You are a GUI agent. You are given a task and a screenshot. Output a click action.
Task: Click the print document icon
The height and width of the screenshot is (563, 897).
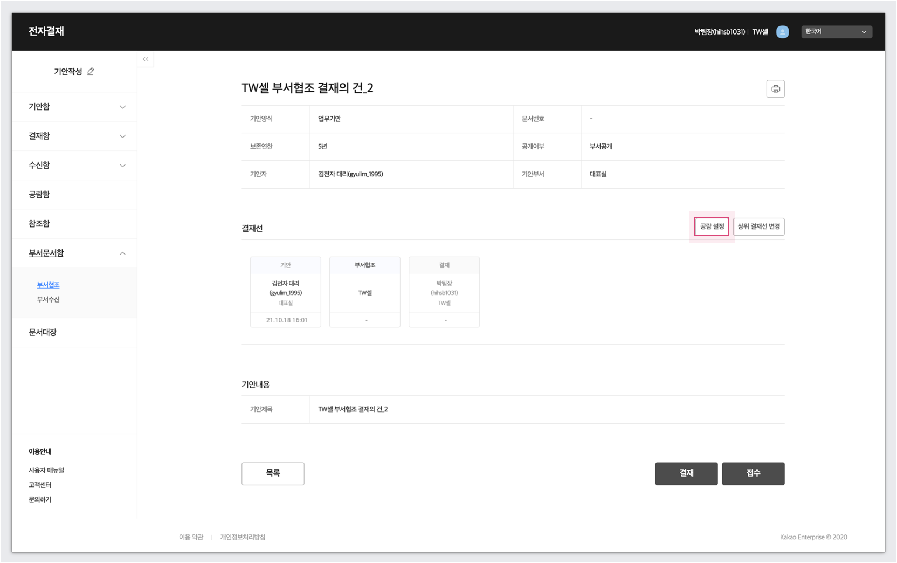[775, 89]
